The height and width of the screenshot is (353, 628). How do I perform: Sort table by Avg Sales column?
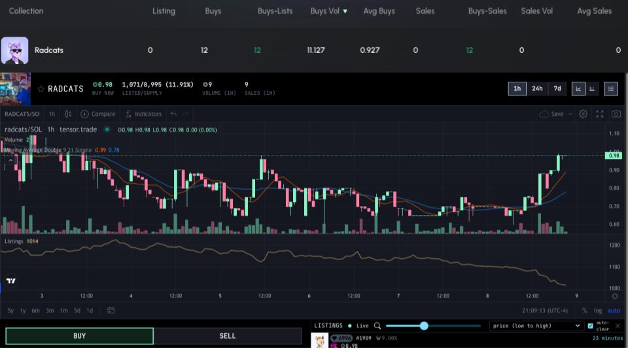594,11
